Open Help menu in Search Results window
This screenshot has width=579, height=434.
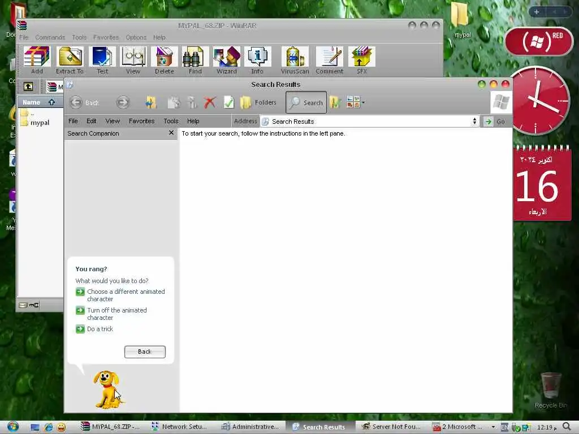point(193,121)
